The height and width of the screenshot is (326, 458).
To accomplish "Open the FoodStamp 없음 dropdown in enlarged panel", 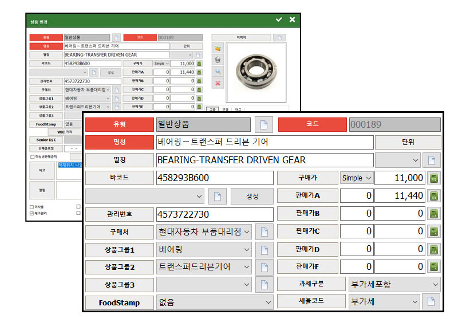I will [215, 302].
